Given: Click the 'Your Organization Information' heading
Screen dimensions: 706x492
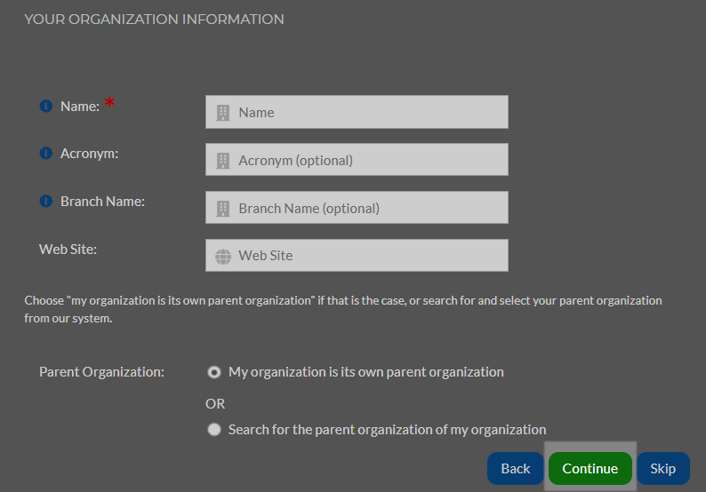Looking at the screenshot, I should coord(154,20).
